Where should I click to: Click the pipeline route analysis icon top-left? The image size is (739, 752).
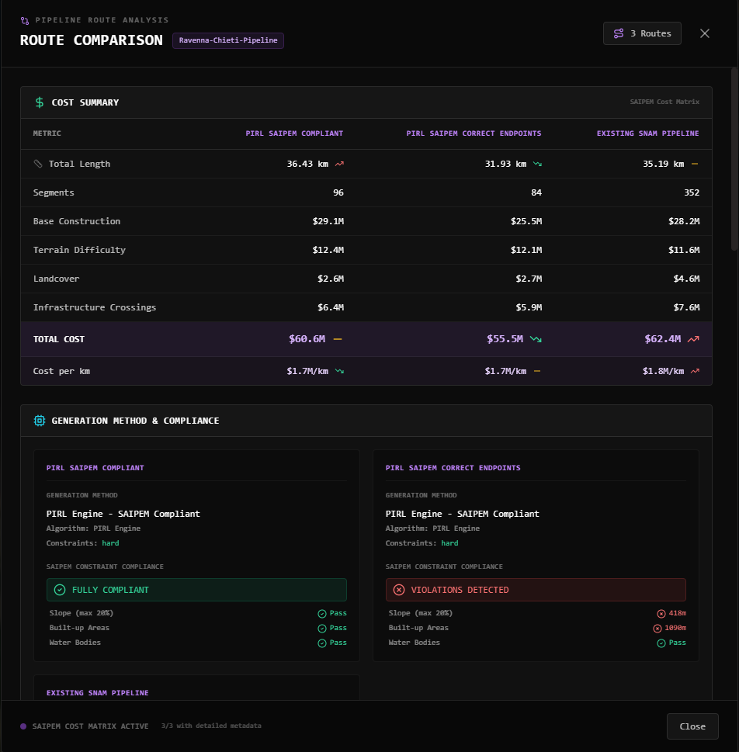tap(26, 19)
